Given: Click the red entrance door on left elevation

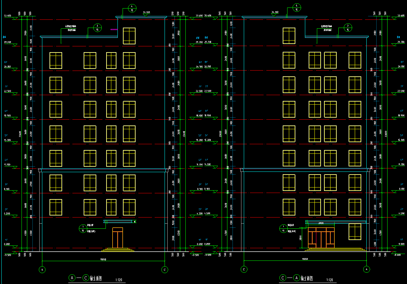Looking at the screenshot, I should click(117, 238).
